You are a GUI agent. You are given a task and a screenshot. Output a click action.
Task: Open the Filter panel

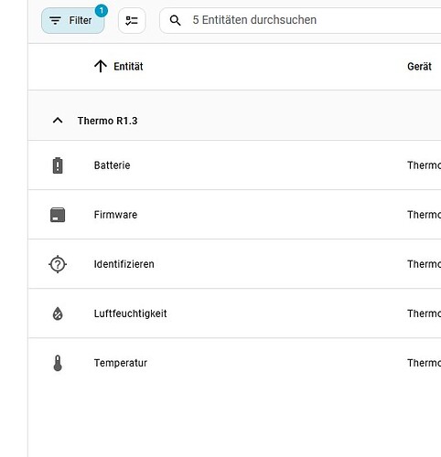(73, 20)
